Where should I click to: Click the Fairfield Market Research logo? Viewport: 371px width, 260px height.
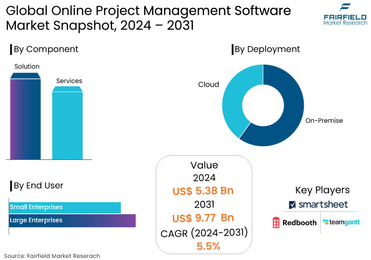[345, 14]
